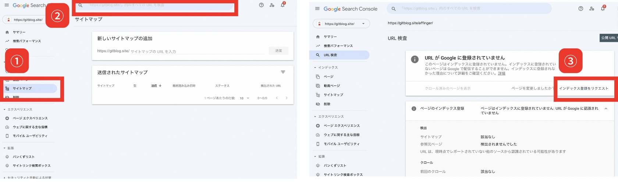
Task: Select the highlighted サイトマップ sidebar item
Action: click(x=22, y=88)
